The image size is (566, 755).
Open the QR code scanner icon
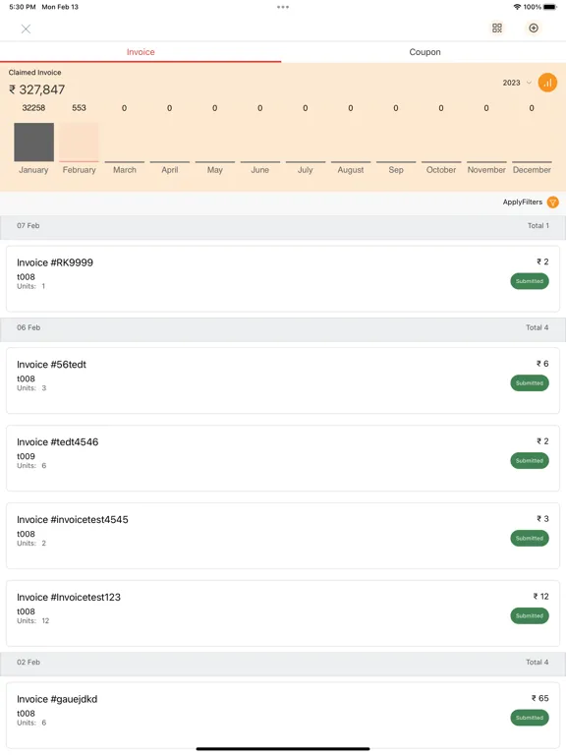point(497,28)
